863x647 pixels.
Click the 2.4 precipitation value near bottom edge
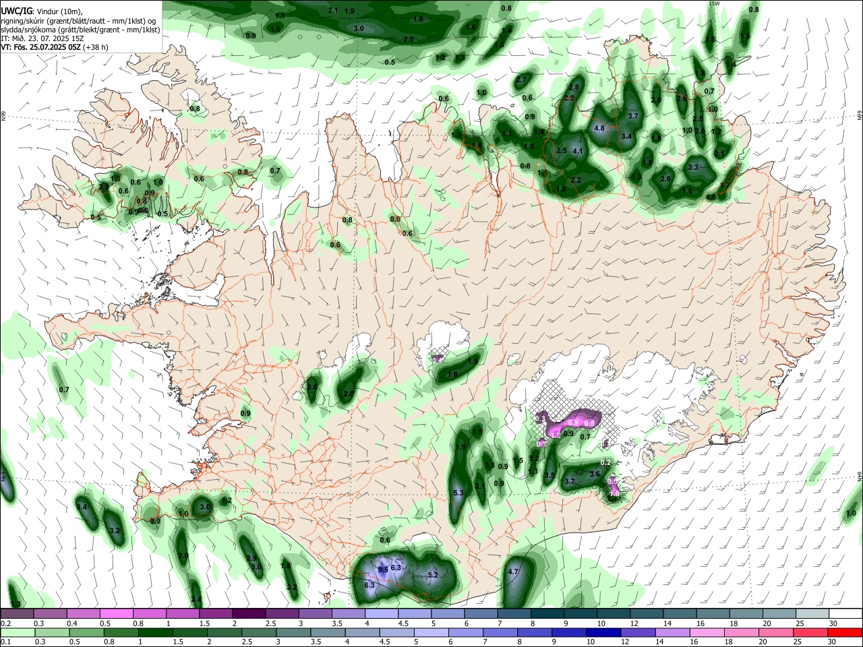click(x=196, y=600)
